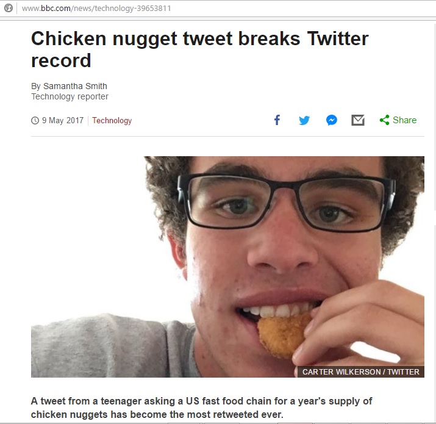Share the article via Twitter bird icon
436x424 pixels.
(304, 120)
